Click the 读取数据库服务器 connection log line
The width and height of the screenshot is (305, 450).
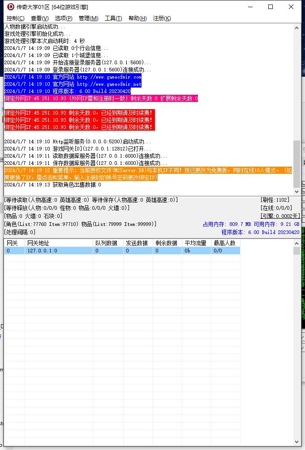(86, 156)
